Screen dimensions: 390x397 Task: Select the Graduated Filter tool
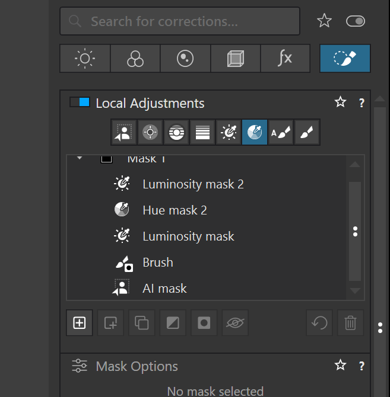point(202,132)
